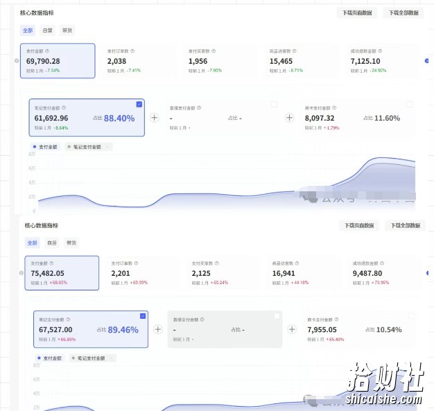Click plus icon before 8,097.32 card
This screenshot has height=411, width=434.
coord(289,118)
